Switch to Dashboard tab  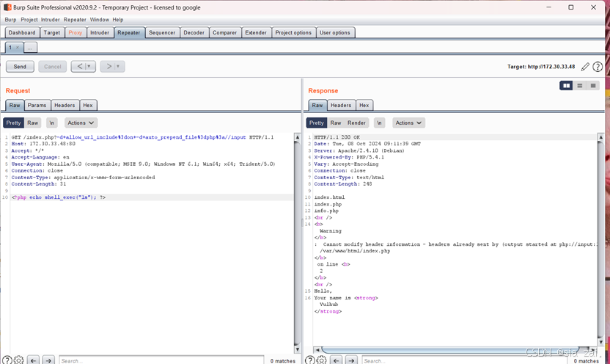coord(22,33)
